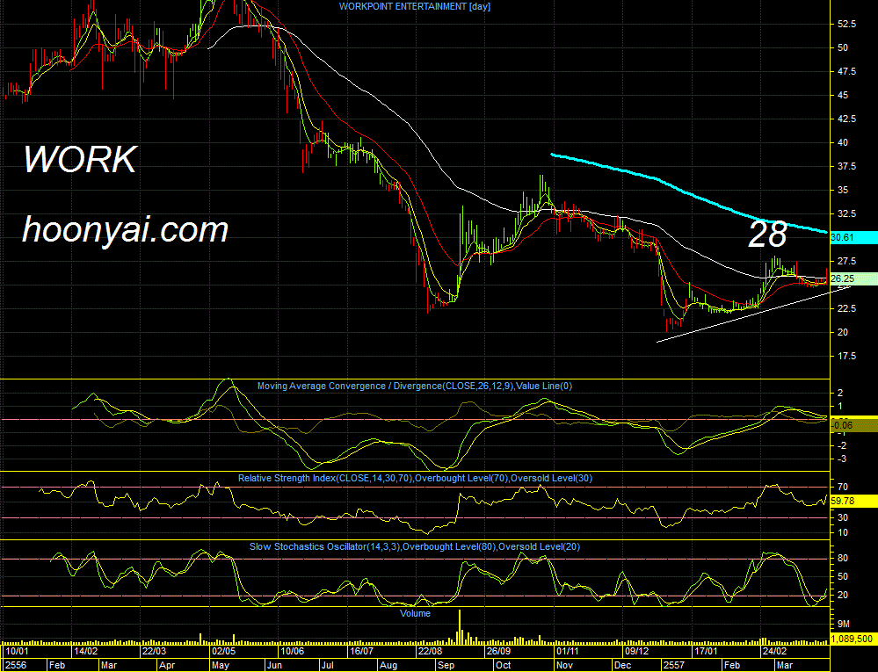Click the 10/01 date label
The height and width of the screenshot is (672, 878).
(17, 652)
